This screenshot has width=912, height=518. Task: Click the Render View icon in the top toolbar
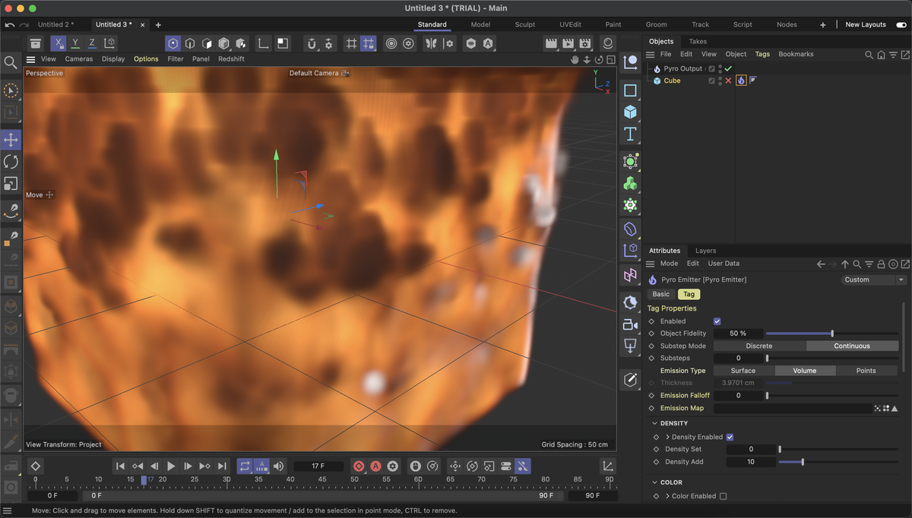(x=551, y=43)
